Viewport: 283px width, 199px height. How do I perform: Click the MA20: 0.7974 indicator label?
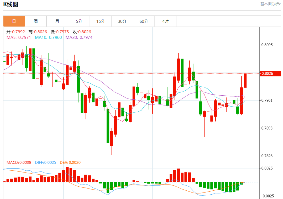pyautogui.click(x=79, y=38)
